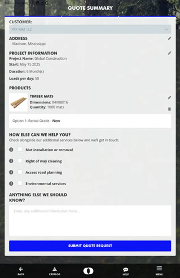Enable the Right of way clearing service
The image size is (180, 278).
20,161
